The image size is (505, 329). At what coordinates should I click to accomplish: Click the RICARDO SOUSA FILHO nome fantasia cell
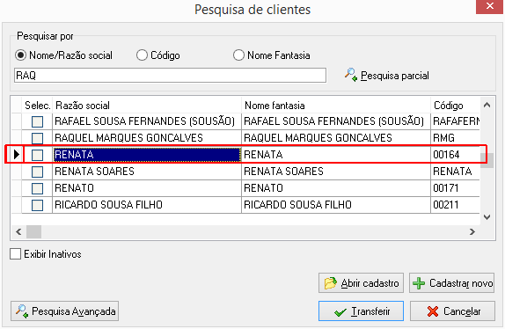pos(336,205)
